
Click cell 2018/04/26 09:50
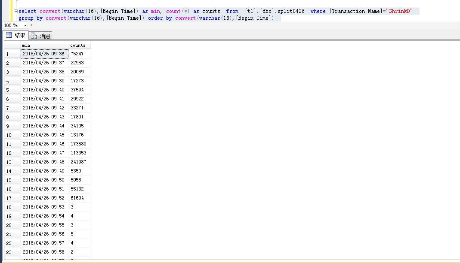pos(44,180)
